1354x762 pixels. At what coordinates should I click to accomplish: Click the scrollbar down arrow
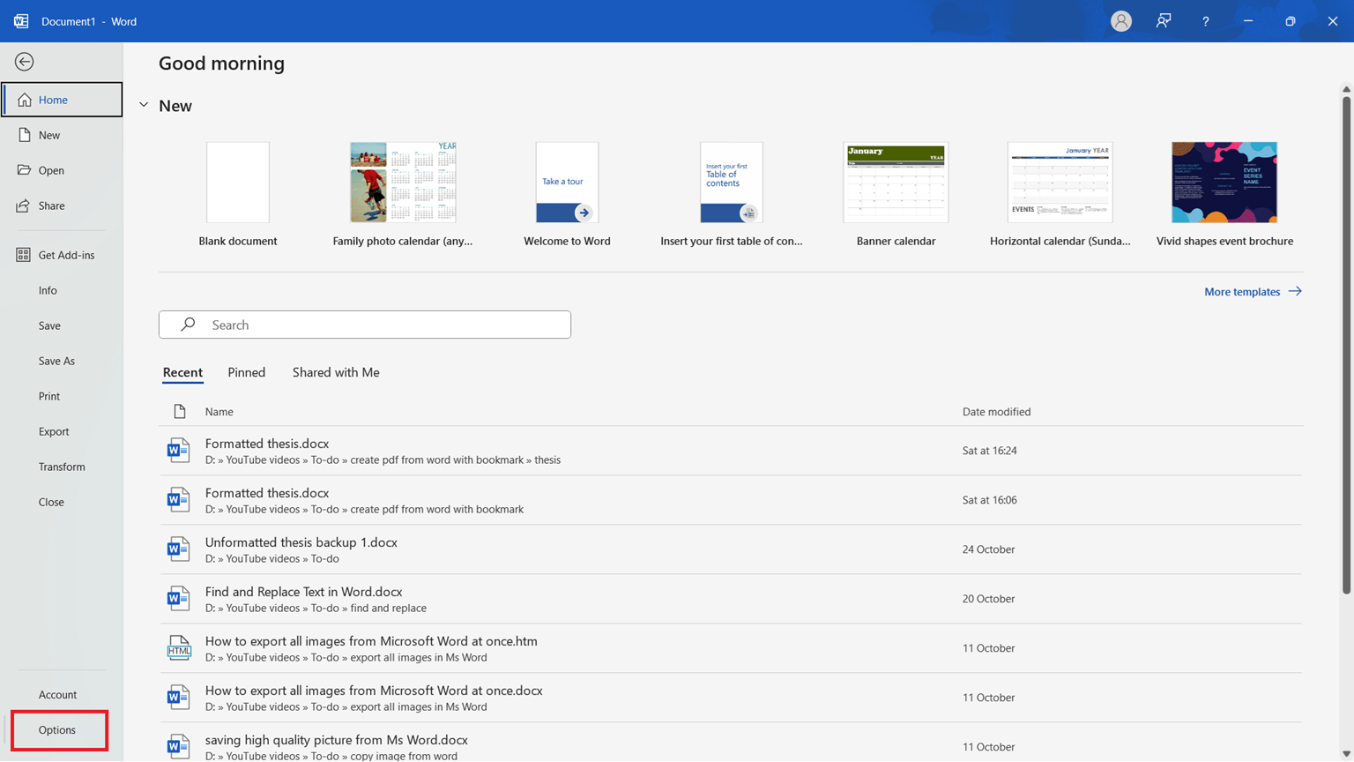[x=1346, y=755]
